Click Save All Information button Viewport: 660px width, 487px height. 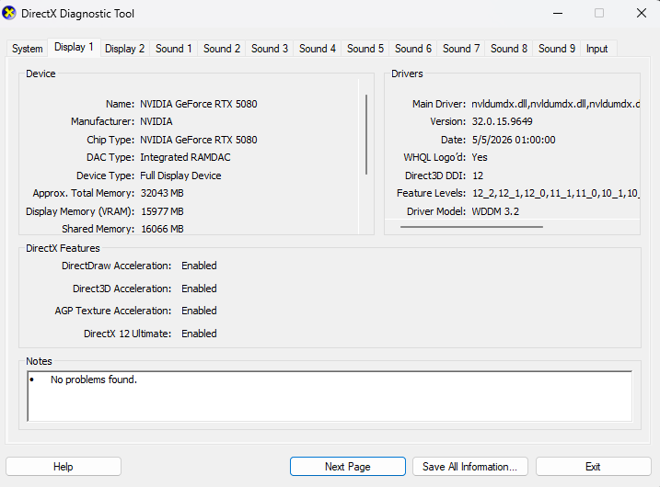[469, 467]
